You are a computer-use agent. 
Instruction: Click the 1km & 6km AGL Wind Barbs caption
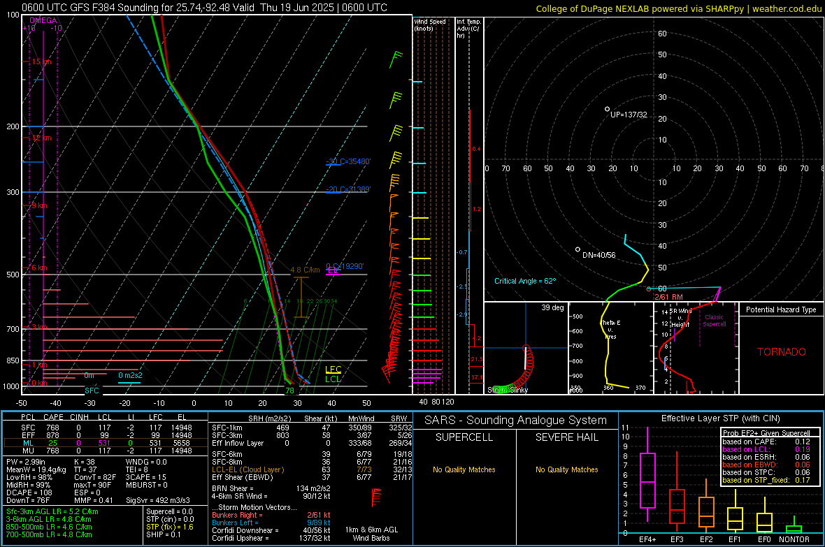(371, 534)
